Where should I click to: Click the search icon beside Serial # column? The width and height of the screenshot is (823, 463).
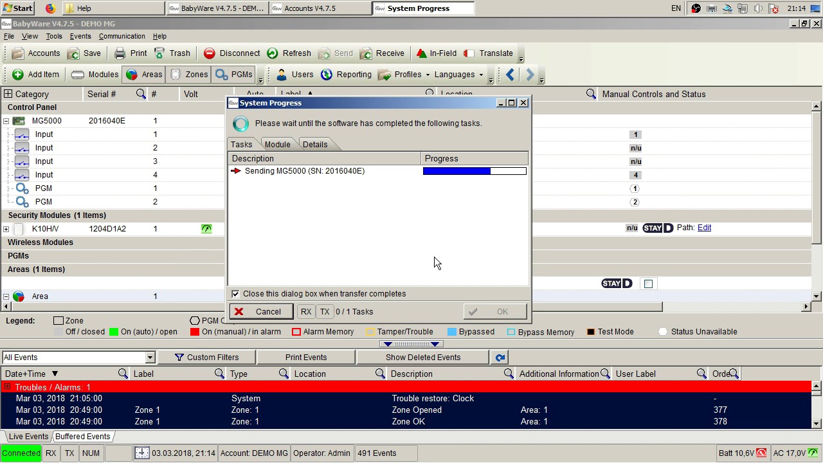pyautogui.click(x=141, y=94)
